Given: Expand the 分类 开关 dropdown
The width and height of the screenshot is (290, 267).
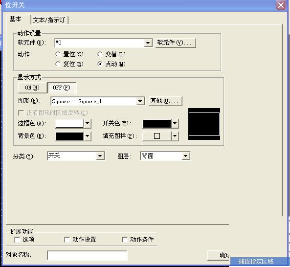Looking at the screenshot, I should click(x=100, y=156).
